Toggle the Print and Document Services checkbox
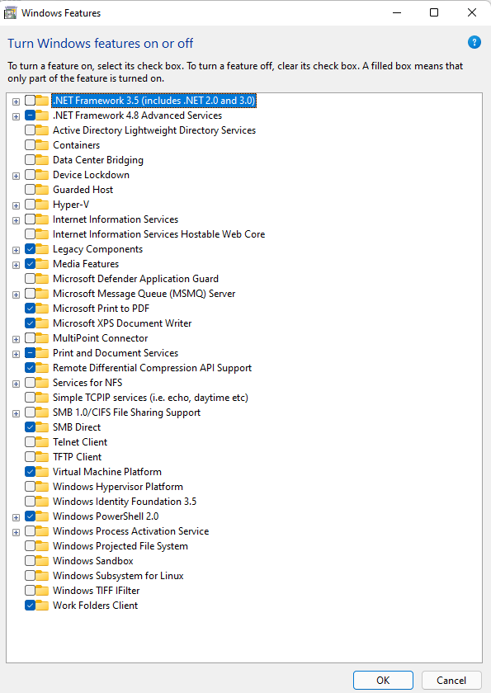 point(30,353)
